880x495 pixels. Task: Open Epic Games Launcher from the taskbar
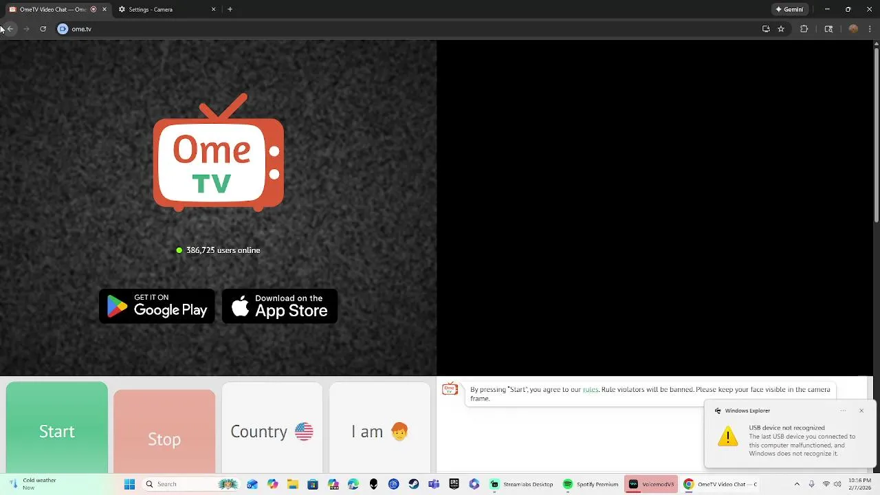[454, 484]
